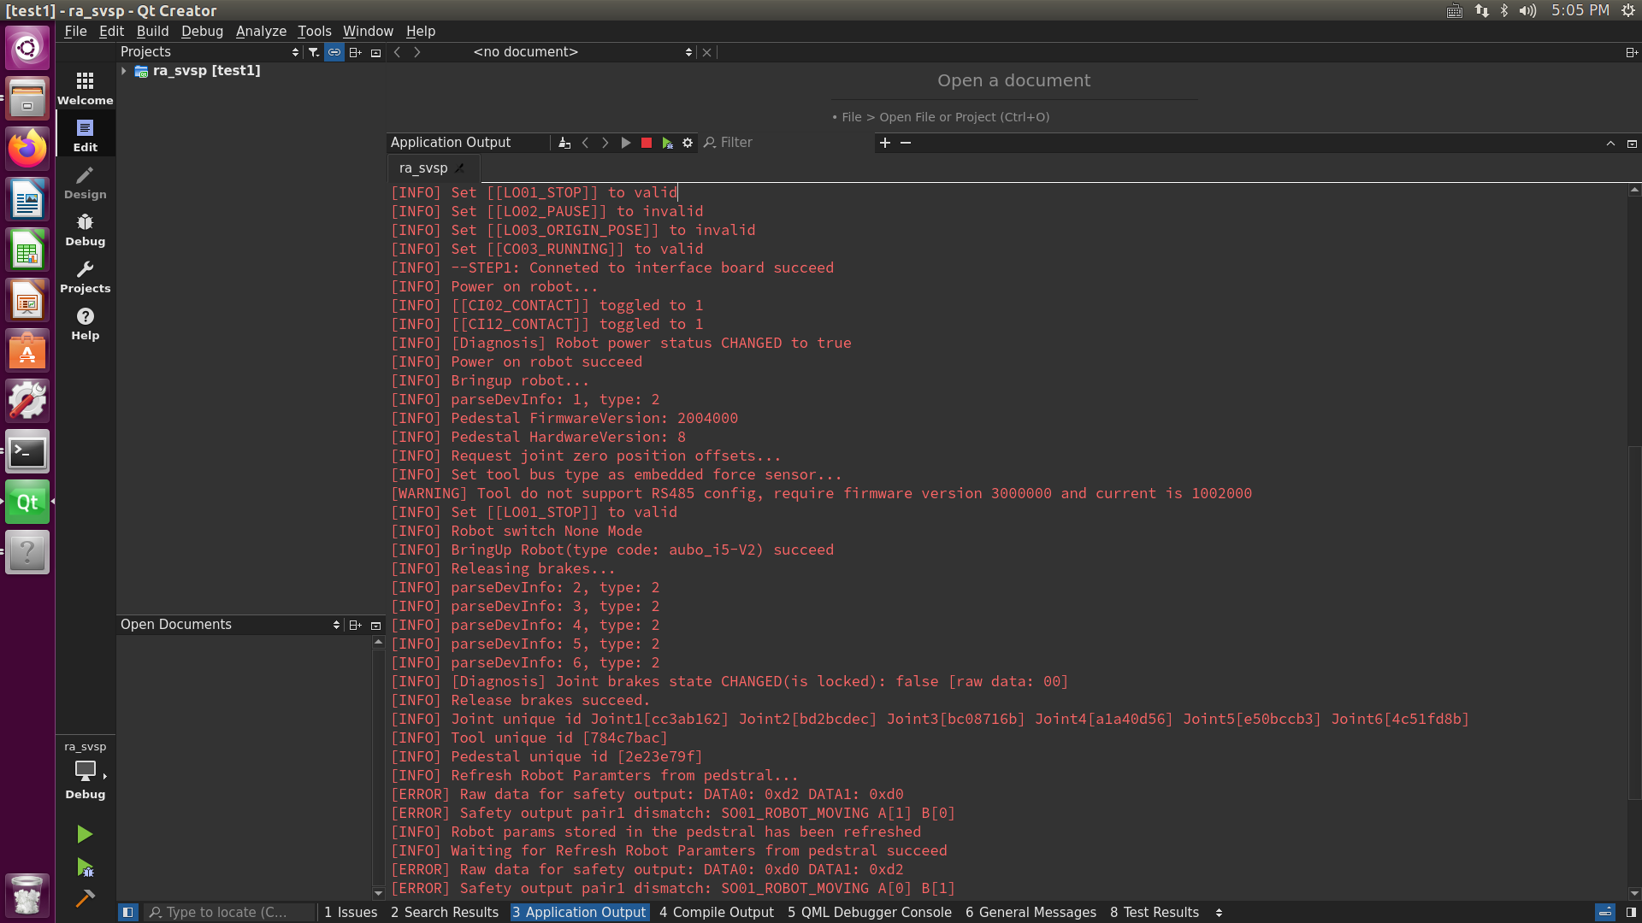Open the Open Documents view dropdown

[x=230, y=625]
